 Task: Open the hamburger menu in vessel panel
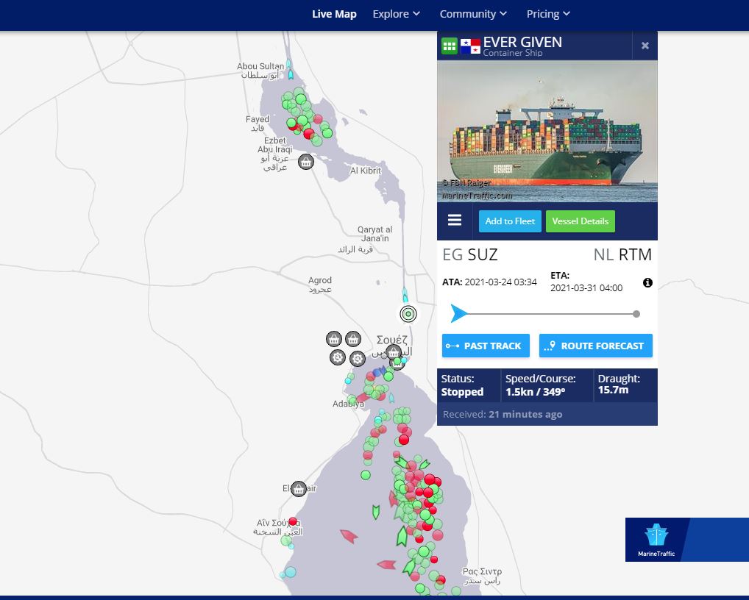click(454, 220)
